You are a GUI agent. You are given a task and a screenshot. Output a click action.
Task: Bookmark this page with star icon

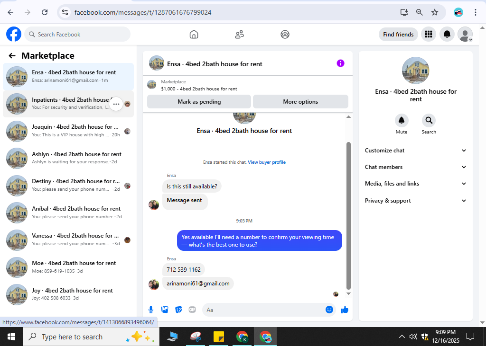[435, 12]
